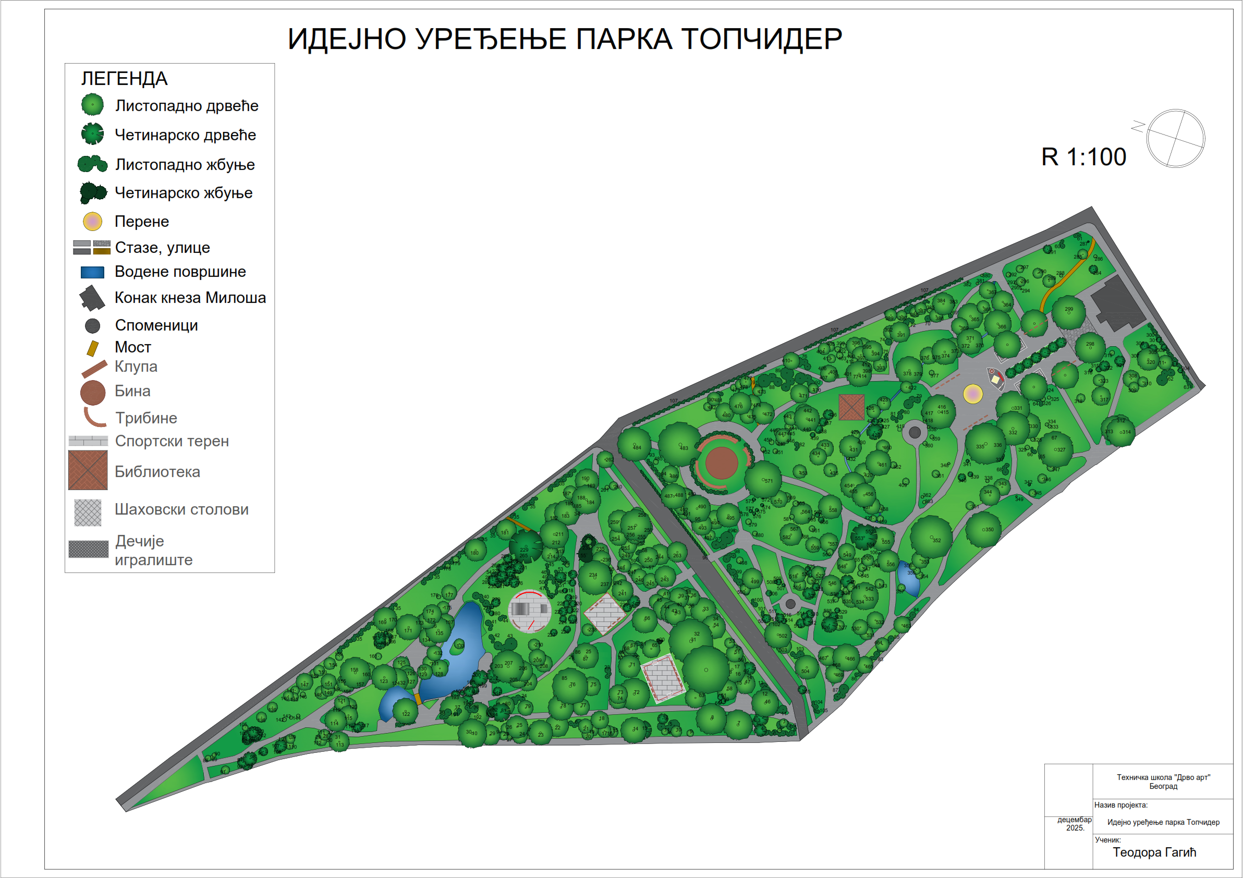1243x878 pixels.
Task: Click the blue Водене површине swatch
Action: click(92, 272)
